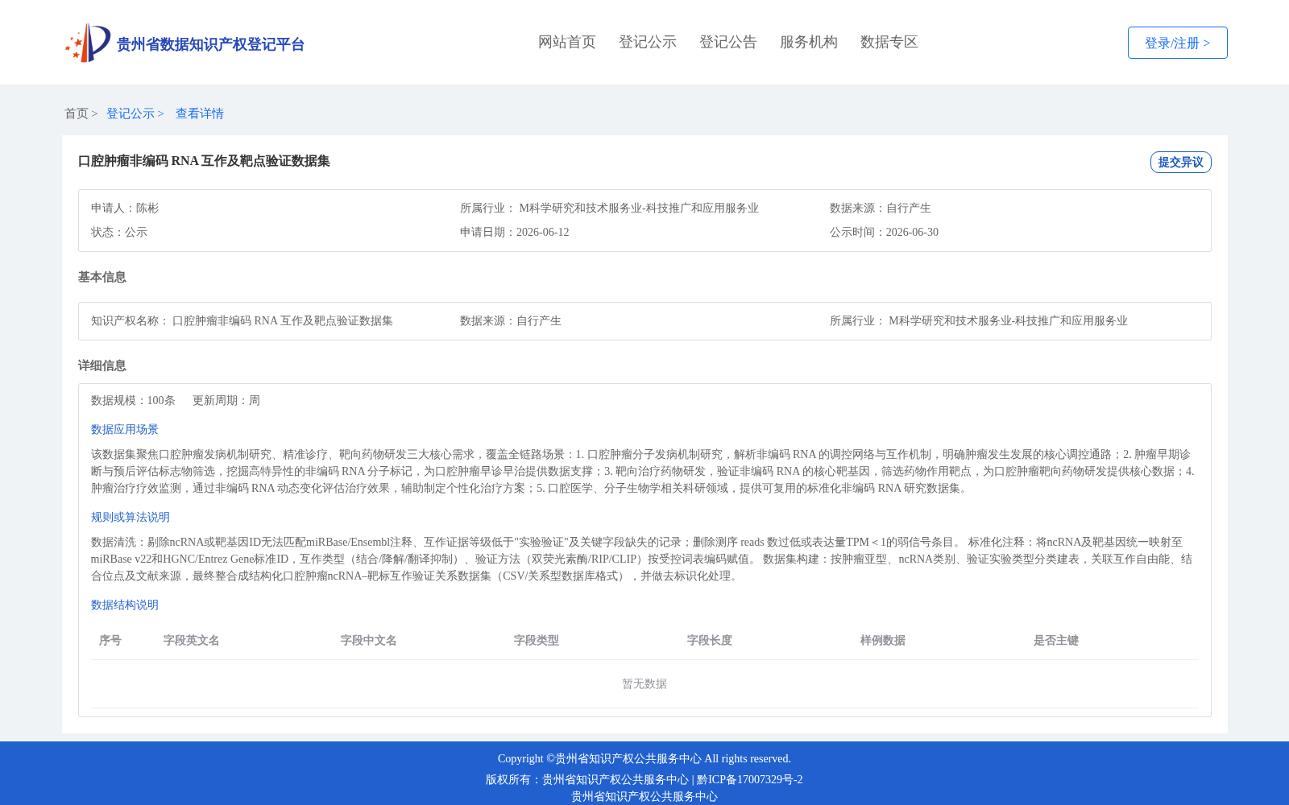Click the 样例数据 column header

[883, 640]
